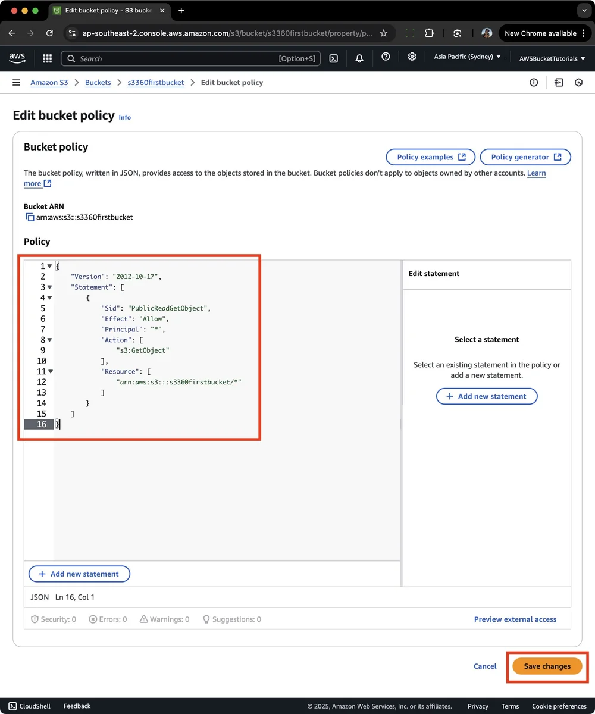The image size is (595, 714).
Task: Go to Amazon S3 breadcrumb
Action: click(x=49, y=83)
